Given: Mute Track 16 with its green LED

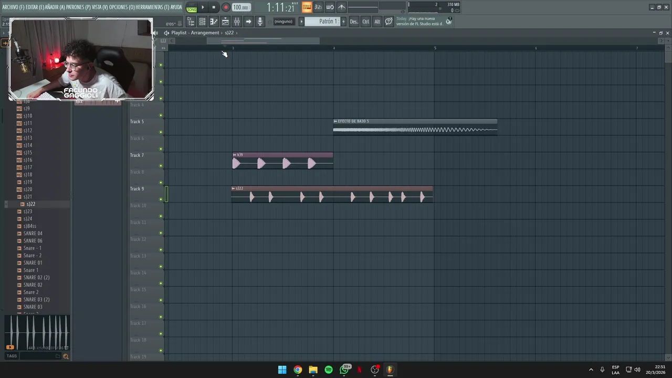Looking at the screenshot, I should (161, 317).
